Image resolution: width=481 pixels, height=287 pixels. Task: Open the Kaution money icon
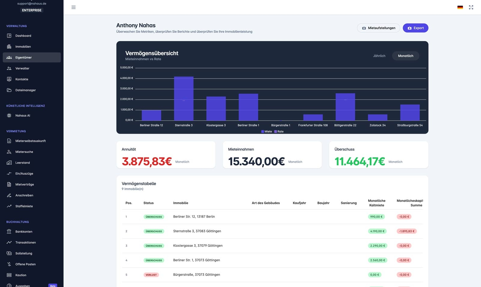tap(9, 275)
